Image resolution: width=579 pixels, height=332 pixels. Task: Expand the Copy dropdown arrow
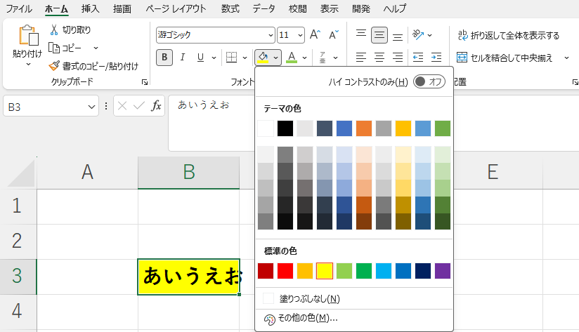pos(96,48)
